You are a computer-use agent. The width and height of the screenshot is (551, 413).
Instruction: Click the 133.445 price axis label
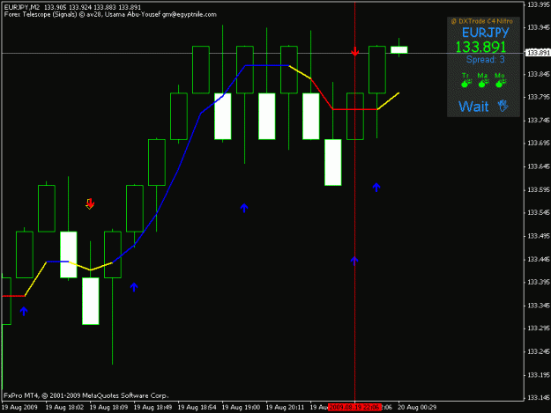[539, 259]
